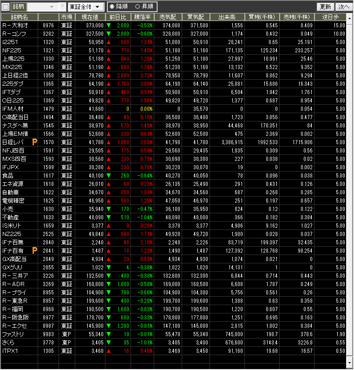Click green down arrow in R-大和オ row
354x370 pixels.
tap(109, 26)
